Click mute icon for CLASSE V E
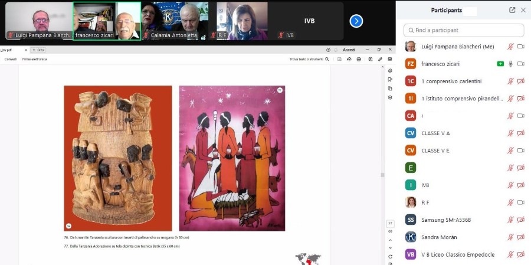 pos(510,150)
